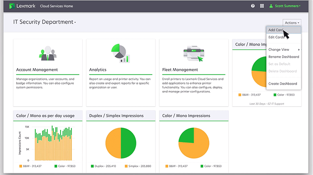Click the user avatar icon beside Scott Summers

[x=271, y=6]
